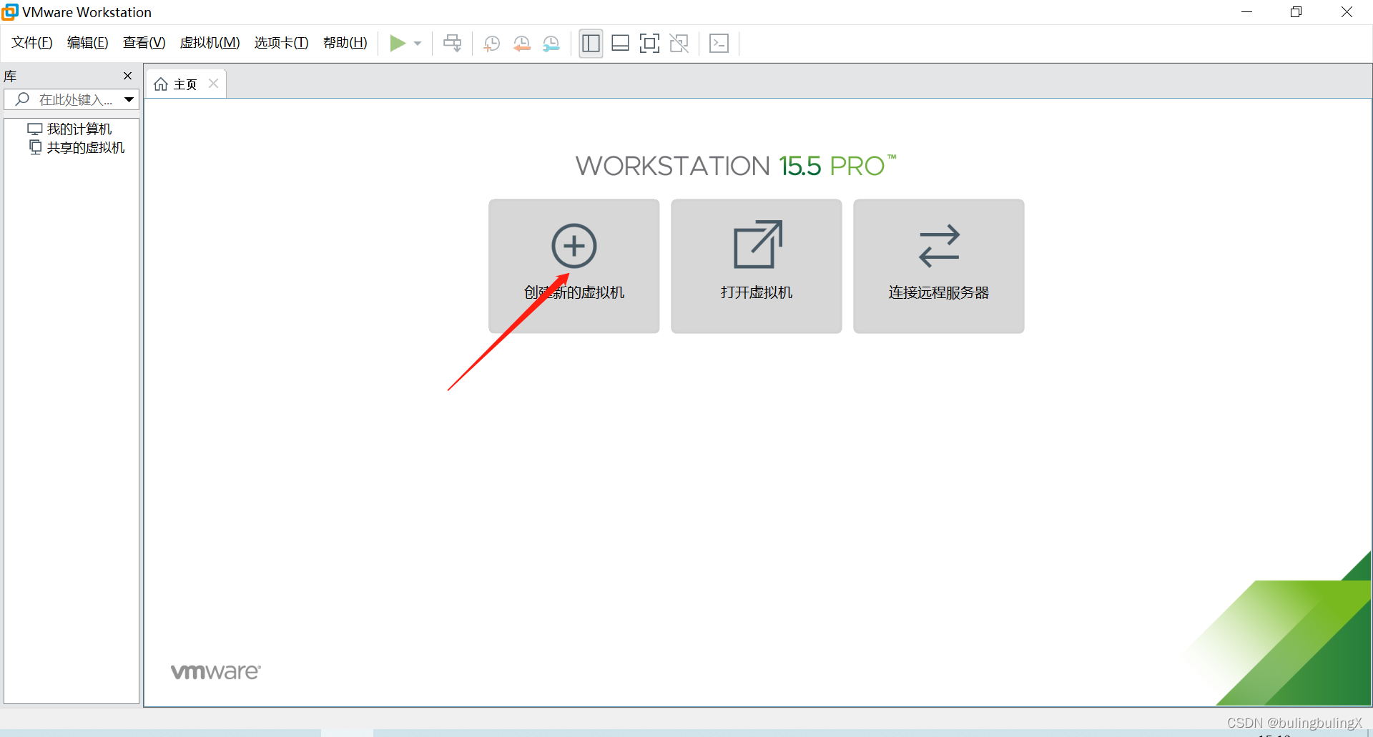Click the take snapshot clock icon
The image size is (1373, 737).
(491, 44)
